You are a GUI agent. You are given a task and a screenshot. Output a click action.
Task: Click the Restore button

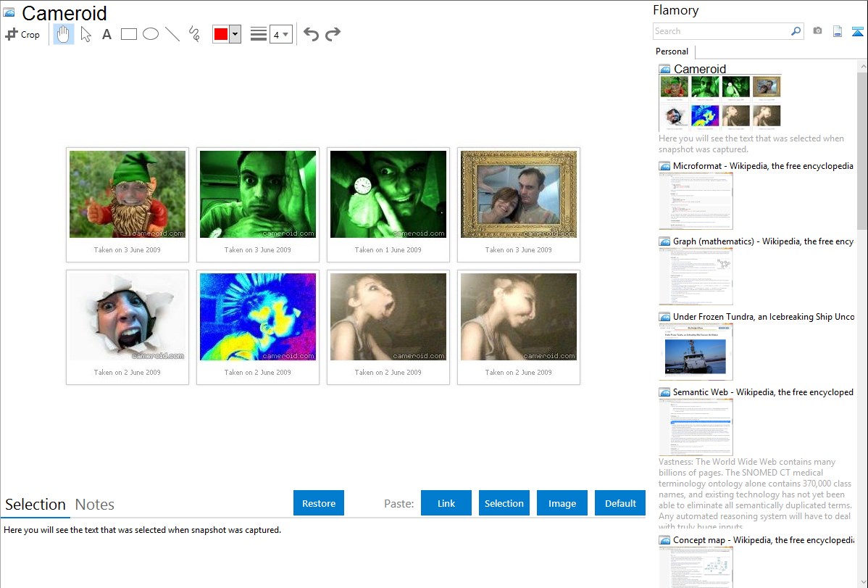[x=319, y=503]
